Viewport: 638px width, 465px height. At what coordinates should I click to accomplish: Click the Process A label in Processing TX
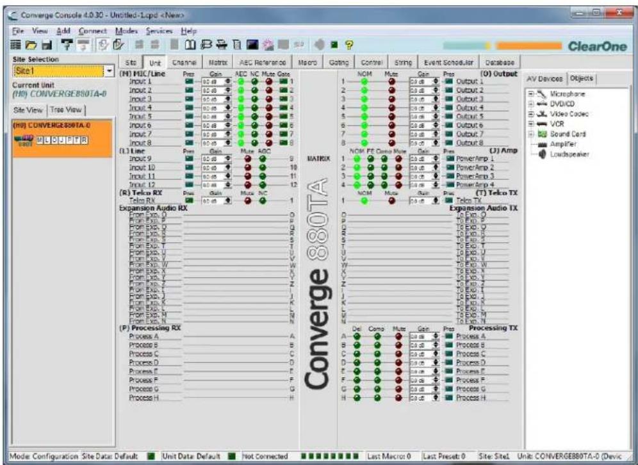[470, 336]
